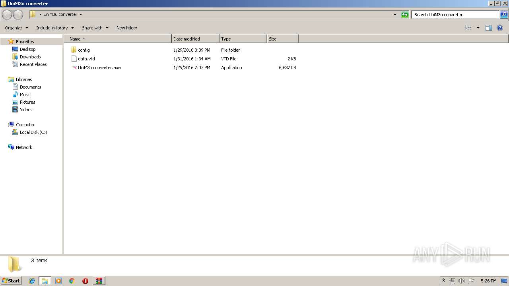Click the Desktop icon in Favorites
This screenshot has width=509, height=286.
pos(15,49)
